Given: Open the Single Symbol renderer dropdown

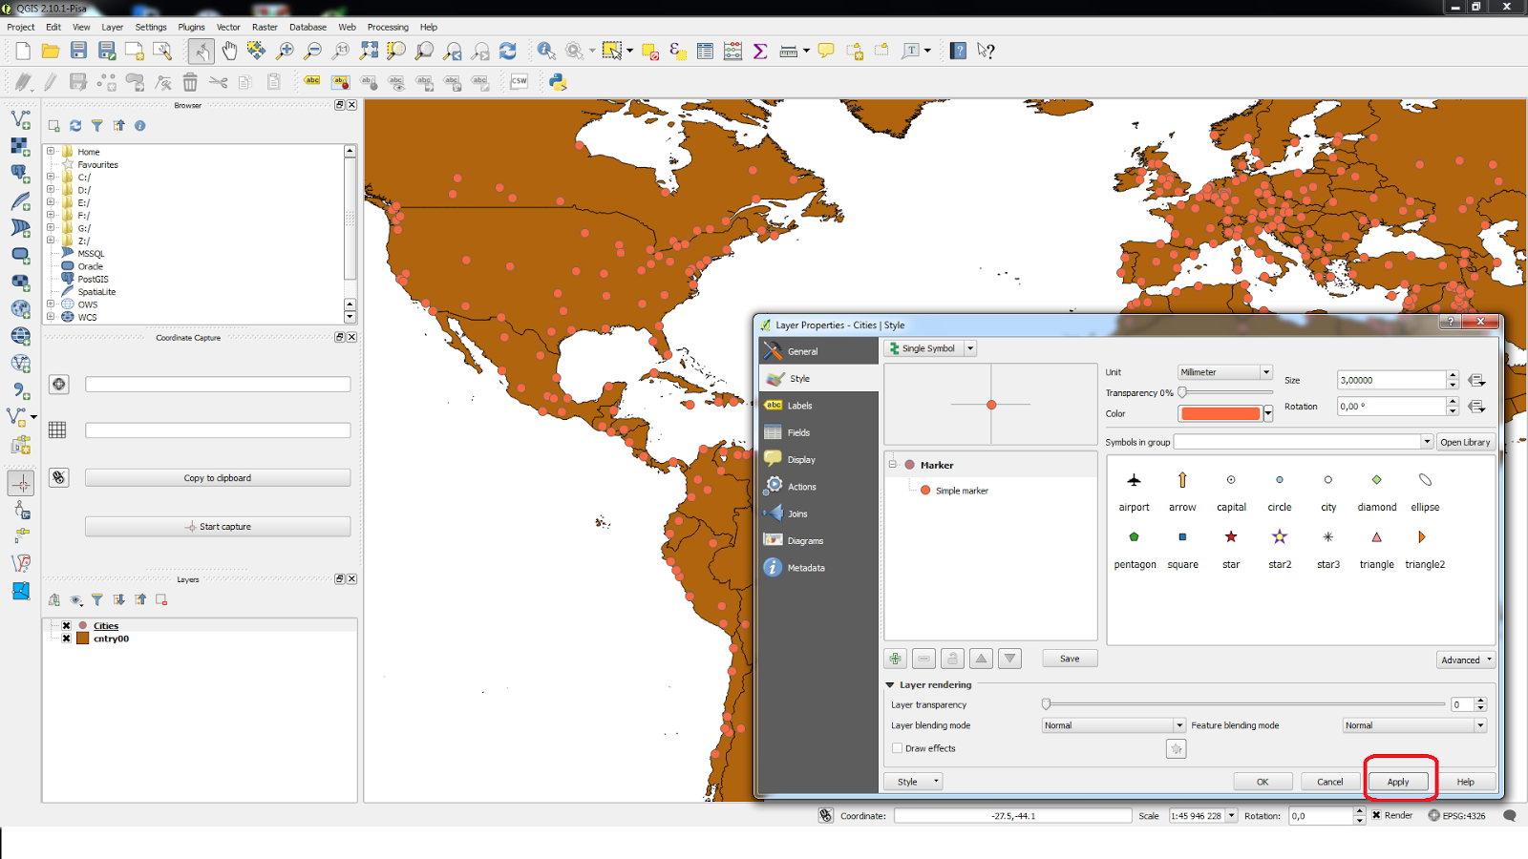Looking at the screenshot, I should (969, 348).
